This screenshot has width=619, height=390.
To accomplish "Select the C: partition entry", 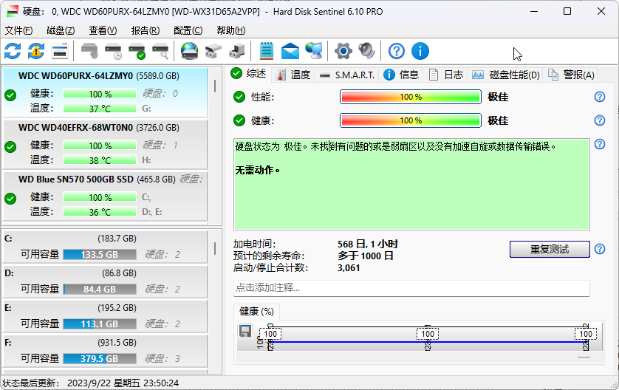I will [105, 246].
